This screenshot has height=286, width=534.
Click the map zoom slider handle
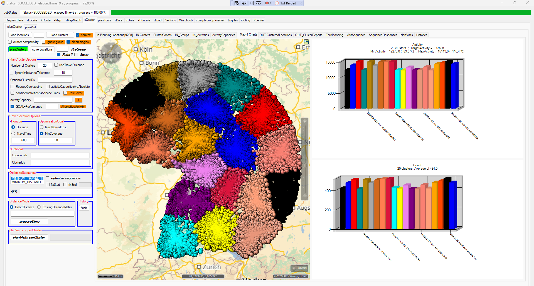click(305, 165)
